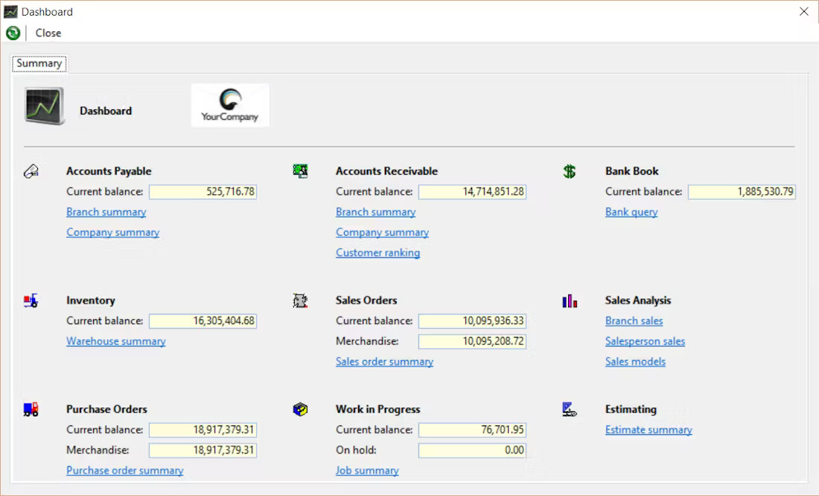
Task: Open the Job summary
Action: point(367,470)
